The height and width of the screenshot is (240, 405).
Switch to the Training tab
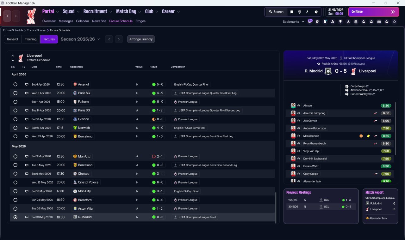click(31, 39)
